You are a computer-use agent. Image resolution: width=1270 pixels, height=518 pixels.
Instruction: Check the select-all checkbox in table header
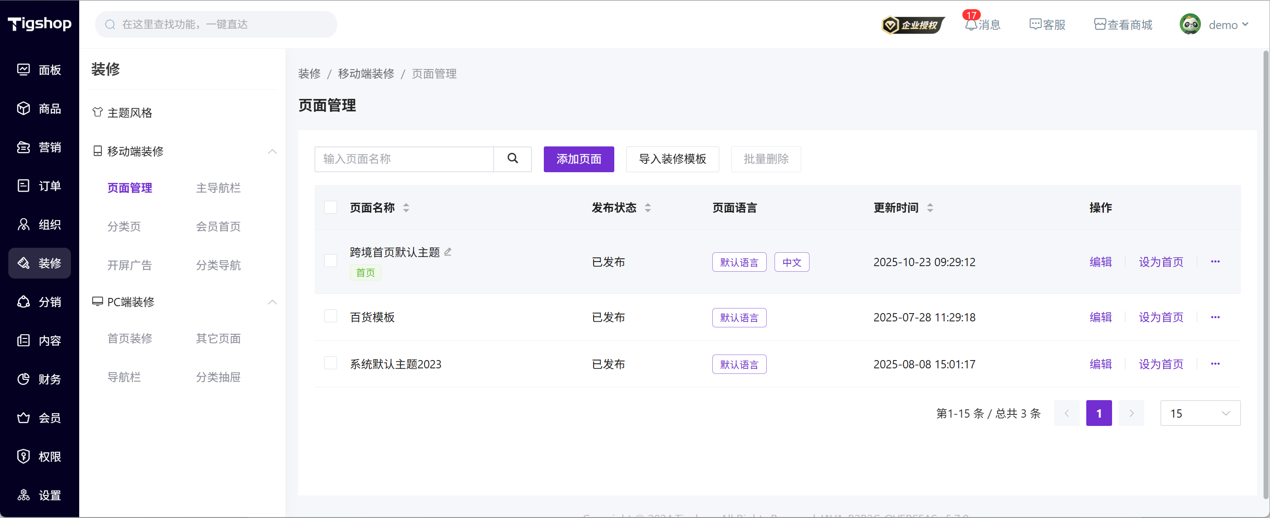[x=330, y=208]
